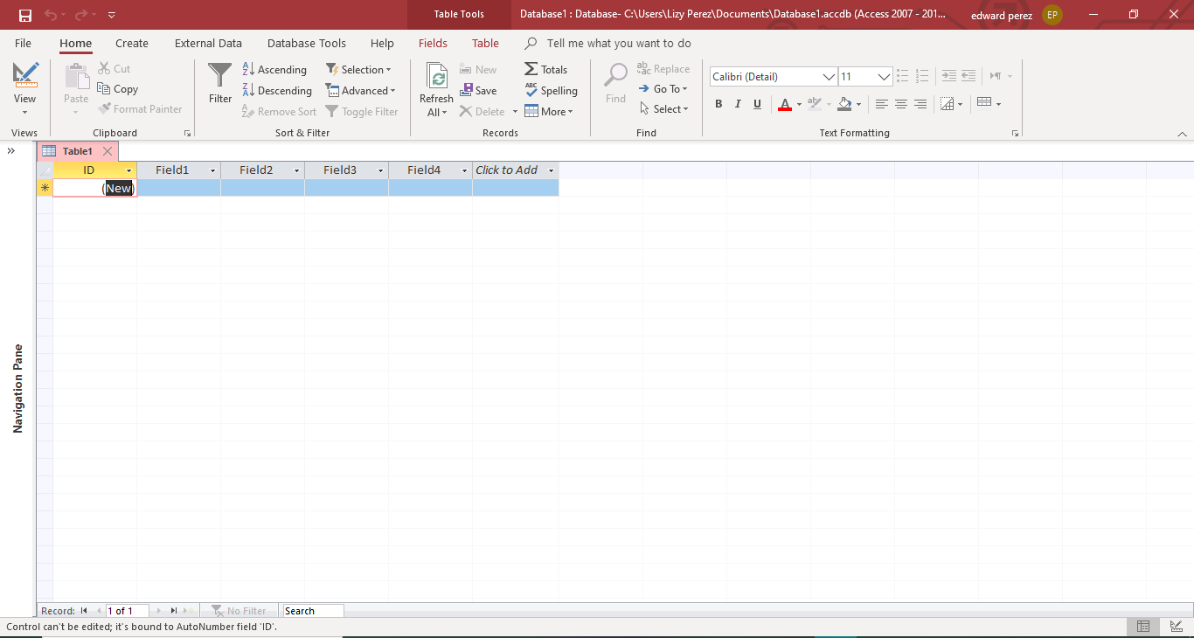
Task: Toggle Bold formatting
Action: 718,104
